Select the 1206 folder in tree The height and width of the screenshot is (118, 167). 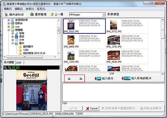click(x=26, y=50)
